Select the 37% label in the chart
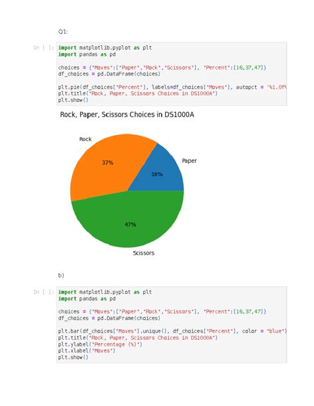Image resolution: width=314 pixels, height=406 pixels. (107, 163)
